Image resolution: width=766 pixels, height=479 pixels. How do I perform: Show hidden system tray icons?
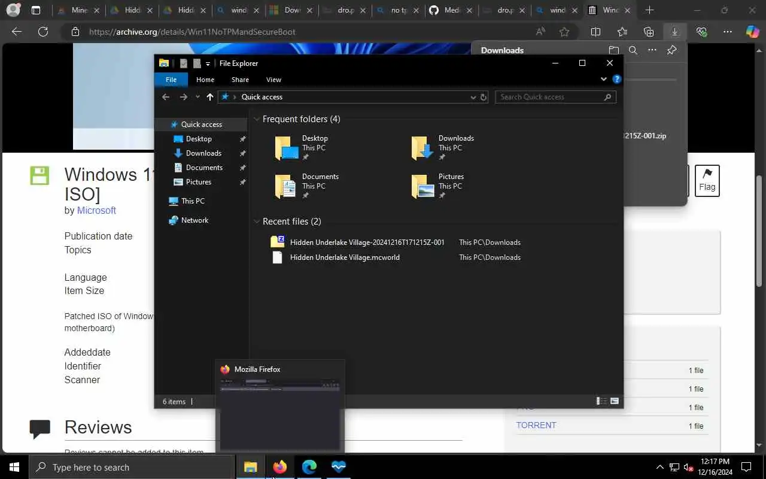point(660,467)
